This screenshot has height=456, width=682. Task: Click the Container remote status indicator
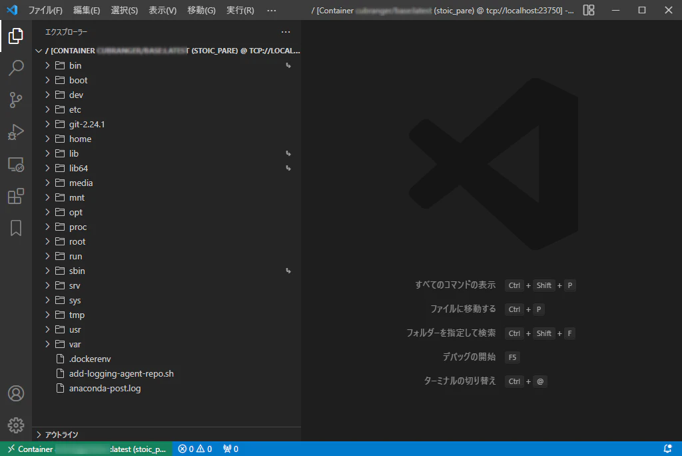[86, 449]
